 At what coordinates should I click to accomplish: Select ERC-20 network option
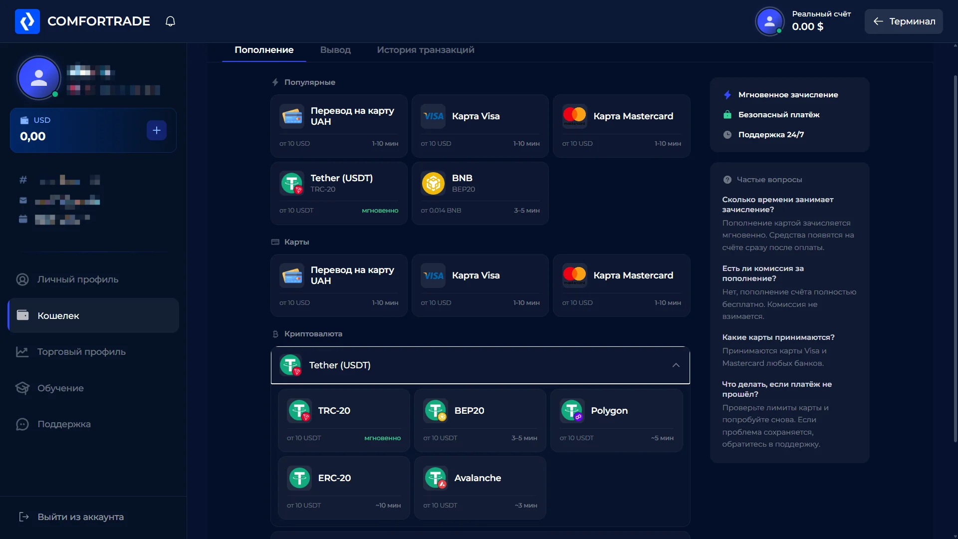coord(344,488)
